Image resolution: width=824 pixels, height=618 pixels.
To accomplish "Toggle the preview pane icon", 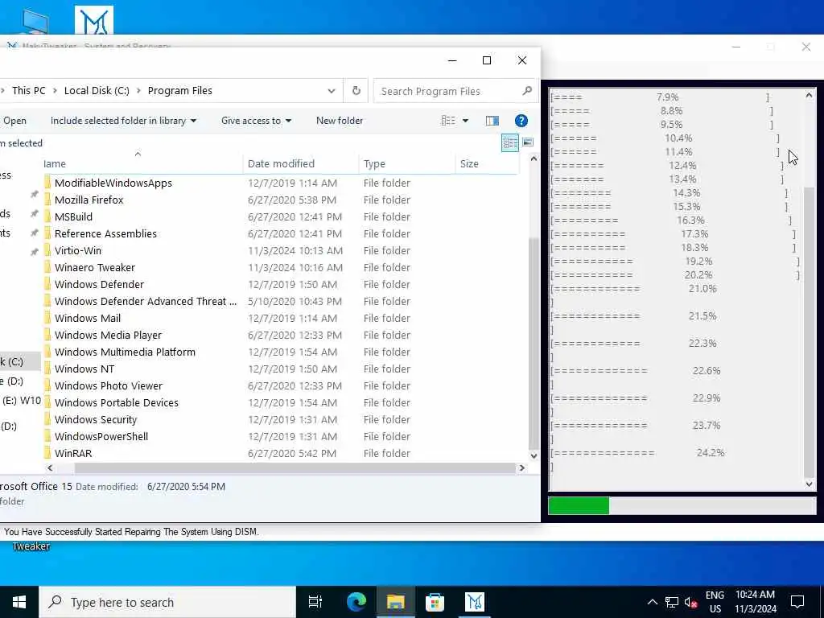I will click(x=492, y=121).
